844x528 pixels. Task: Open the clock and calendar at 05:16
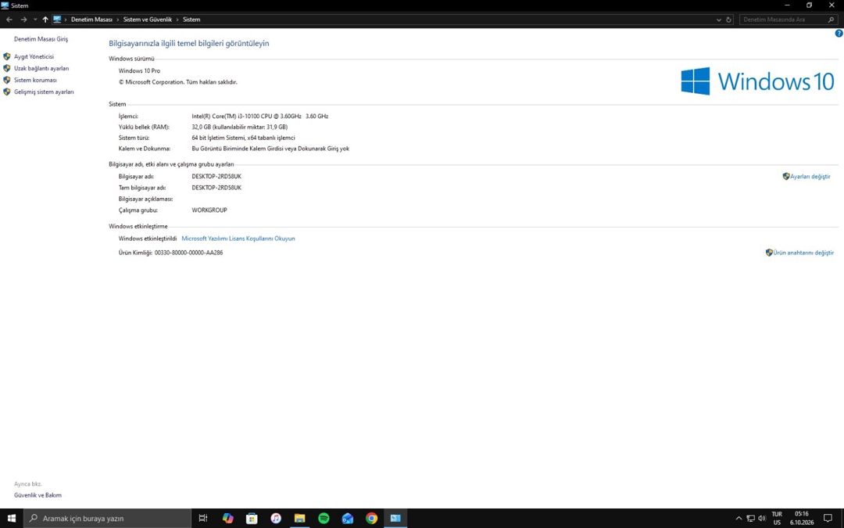point(802,519)
